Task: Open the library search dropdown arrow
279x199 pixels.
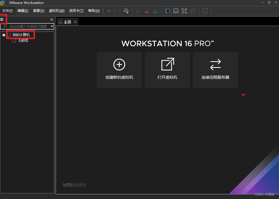Action: pyautogui.click(x=52, y=26)
